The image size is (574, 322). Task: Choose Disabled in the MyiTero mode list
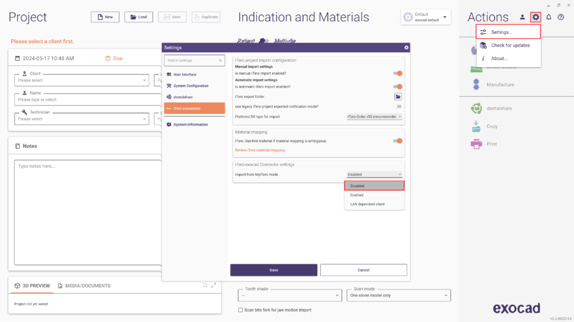(374, 186)
